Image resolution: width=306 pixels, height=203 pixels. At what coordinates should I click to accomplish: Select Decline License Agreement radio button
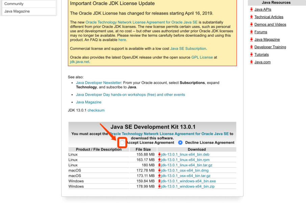pyautogui.click(x=180, y=142)
